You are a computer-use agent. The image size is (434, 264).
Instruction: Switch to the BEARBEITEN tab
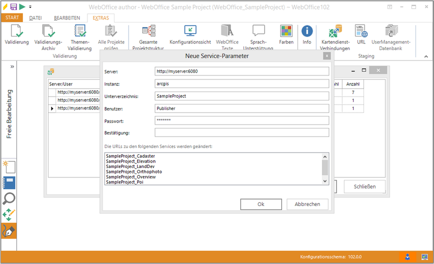click(x=67, y=17)
